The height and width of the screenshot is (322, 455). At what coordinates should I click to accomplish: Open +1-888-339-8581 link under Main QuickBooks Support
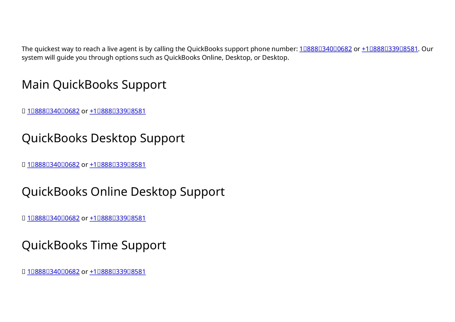[118, 111]
